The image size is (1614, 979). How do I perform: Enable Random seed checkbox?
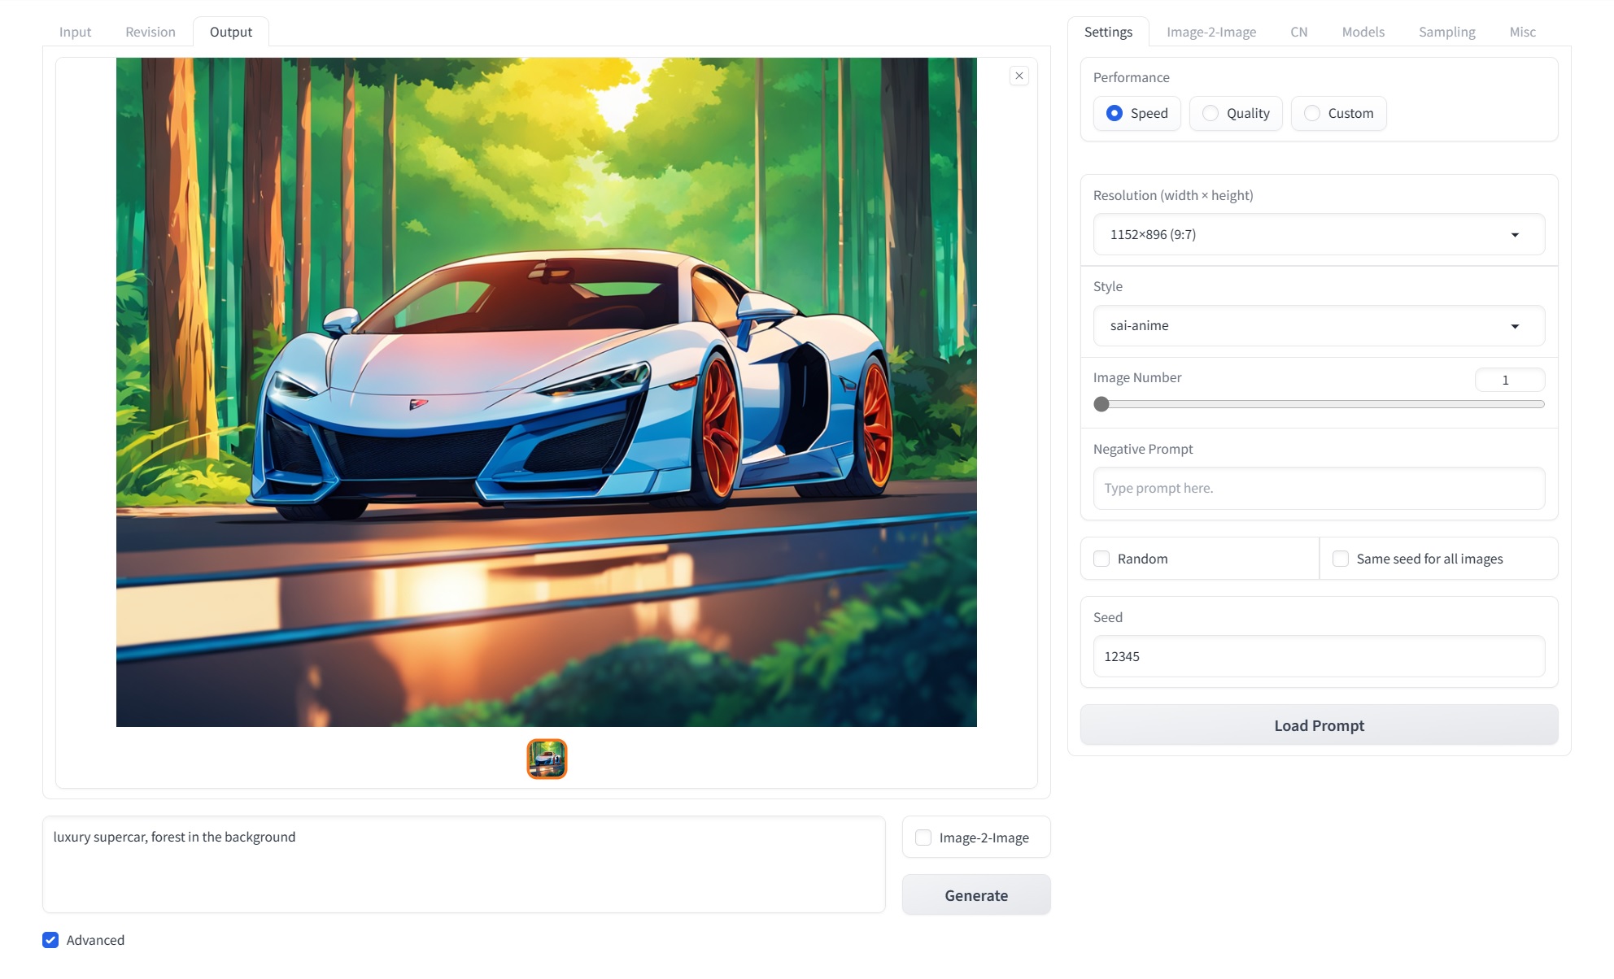[1101, 559]
